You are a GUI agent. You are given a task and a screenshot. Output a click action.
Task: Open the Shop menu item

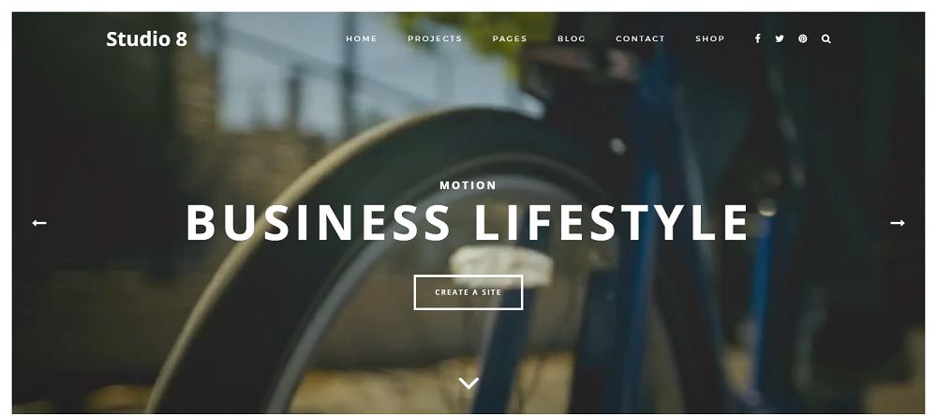pos(710,38)
